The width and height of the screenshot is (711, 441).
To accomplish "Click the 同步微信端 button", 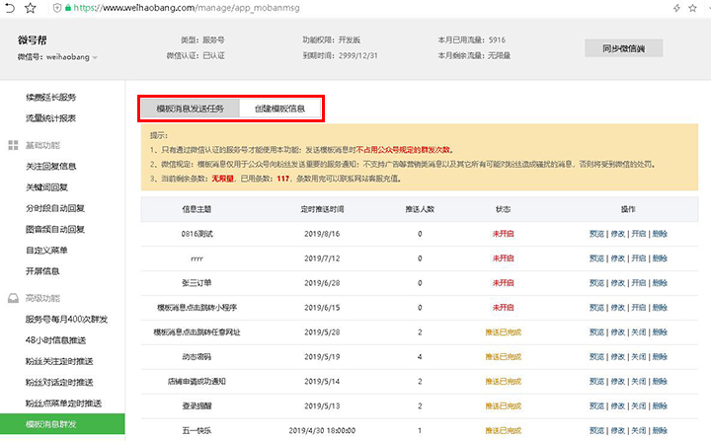I will (623, 48).
